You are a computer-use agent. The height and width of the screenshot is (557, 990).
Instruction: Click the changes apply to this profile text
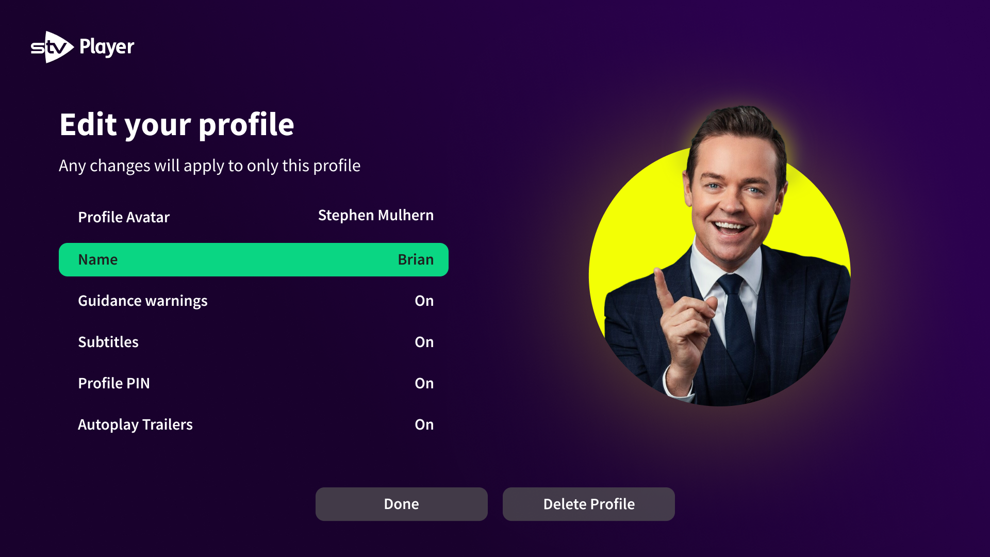click(x=209, y=166)
